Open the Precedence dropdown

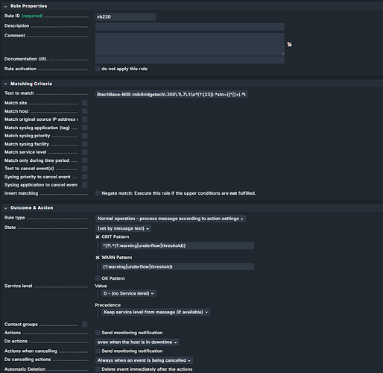pos(156,312)
